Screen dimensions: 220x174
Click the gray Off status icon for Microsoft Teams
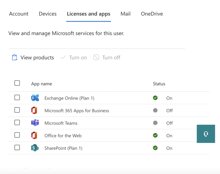[155, 123]
